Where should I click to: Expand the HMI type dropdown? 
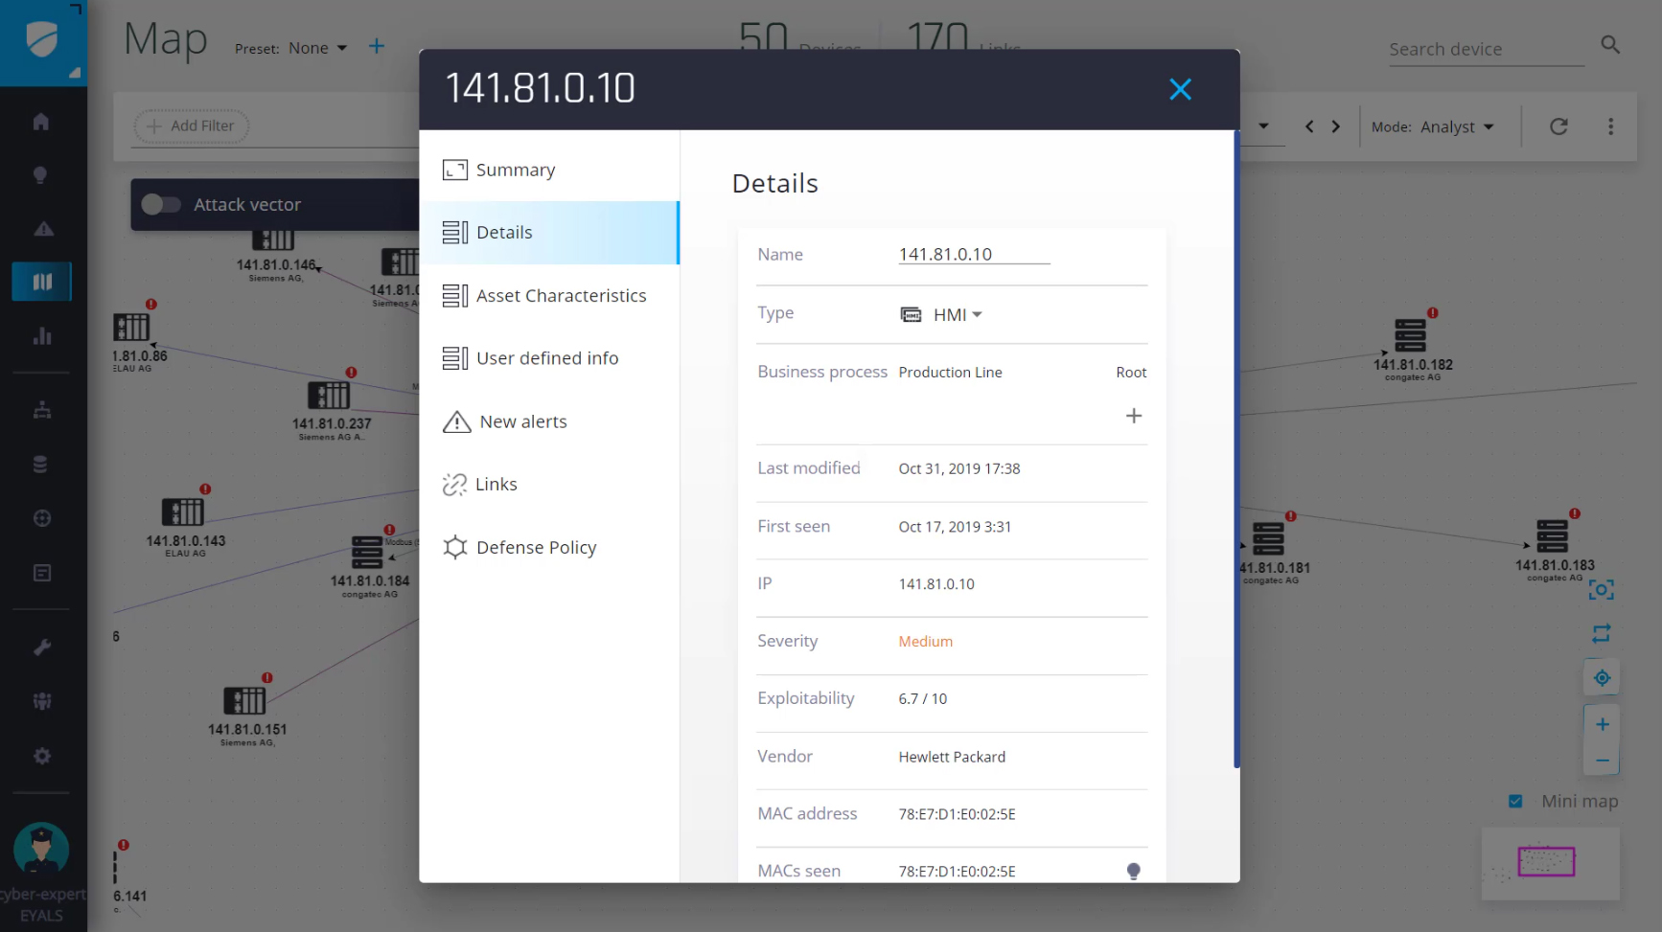(x=955, y=314)
